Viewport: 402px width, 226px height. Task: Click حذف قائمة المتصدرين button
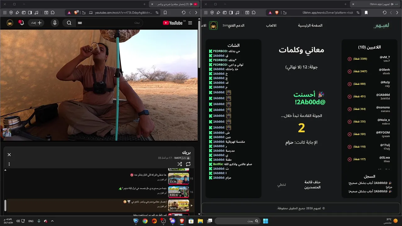pyautogui.click(x=312, y=185)
